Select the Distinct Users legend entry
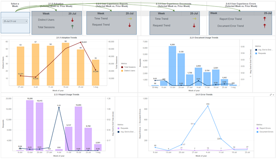 [128, 71]
